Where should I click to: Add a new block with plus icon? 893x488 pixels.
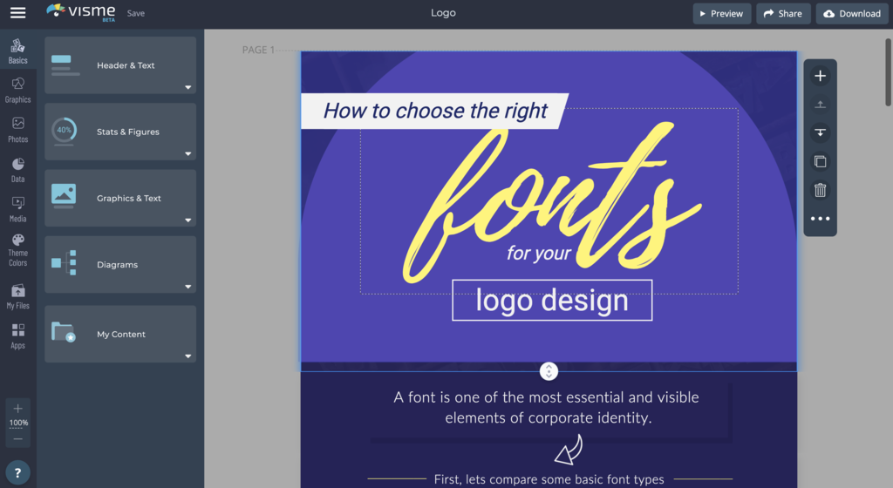pyautogui.click(x=820, y=76)
